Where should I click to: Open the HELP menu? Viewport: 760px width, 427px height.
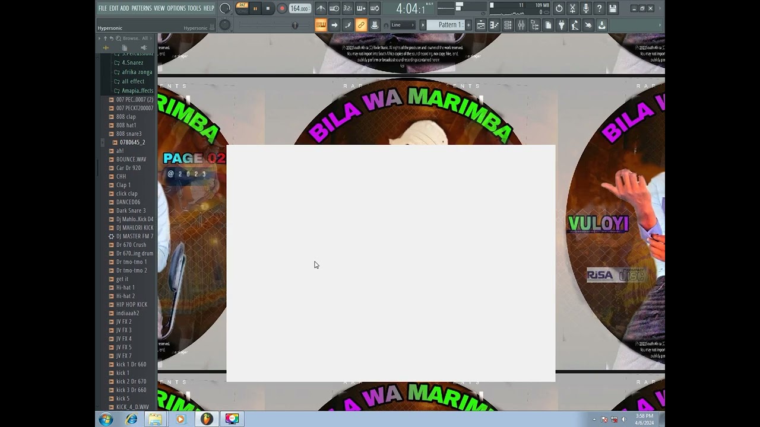(208, 8)
